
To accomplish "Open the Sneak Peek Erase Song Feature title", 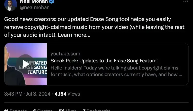I will 104,61.
